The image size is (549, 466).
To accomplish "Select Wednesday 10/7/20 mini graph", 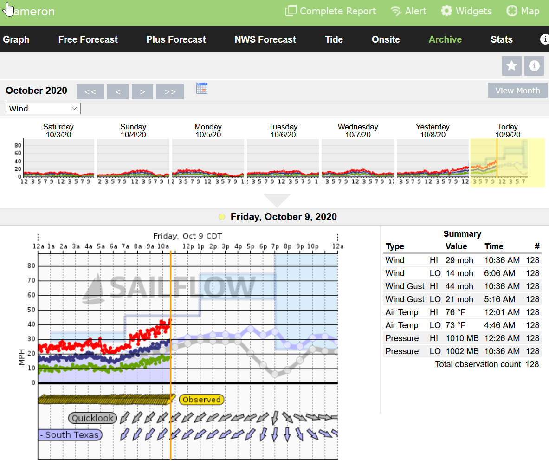I will click(358, 158).
